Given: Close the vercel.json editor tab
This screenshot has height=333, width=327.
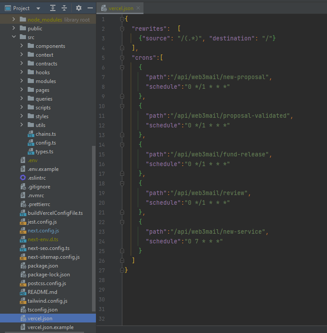Looking at the screenshot, I should point(138,8).
